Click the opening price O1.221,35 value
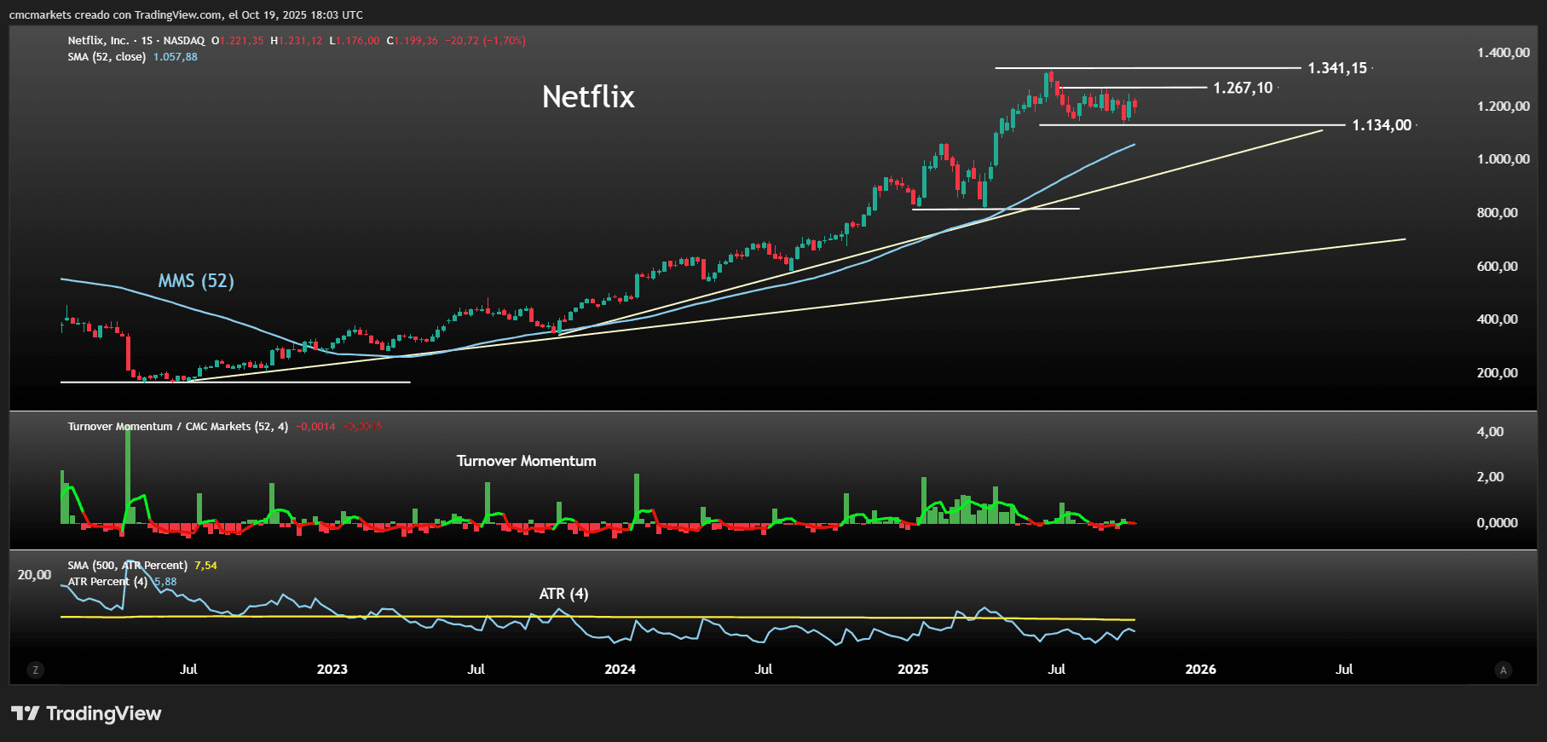Viewport: 1547px width, 742px height. [238, 41]
